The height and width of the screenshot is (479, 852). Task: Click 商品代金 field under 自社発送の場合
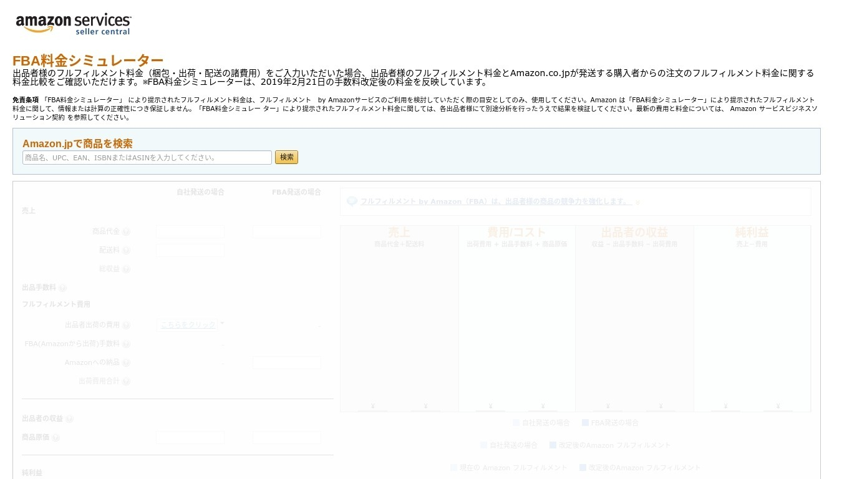click(190, 232)
